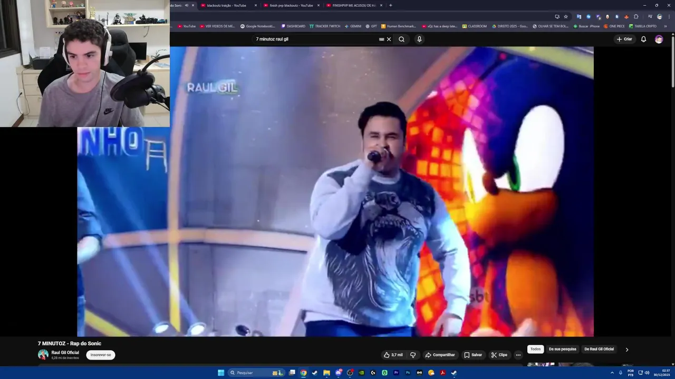Open Photoshop from the taskbar

click(x=408, y=373)
